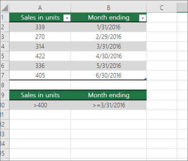Select row 3 header
The image size is (188, 161).
pyautogui.click(x=5, y=37)
